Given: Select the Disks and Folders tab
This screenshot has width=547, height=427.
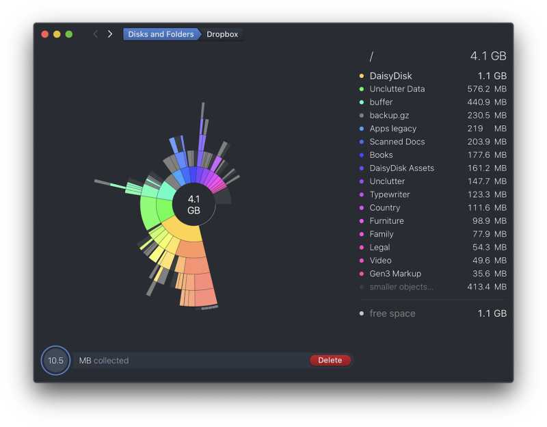Looking at the screenshot, I should pos(161,34).
